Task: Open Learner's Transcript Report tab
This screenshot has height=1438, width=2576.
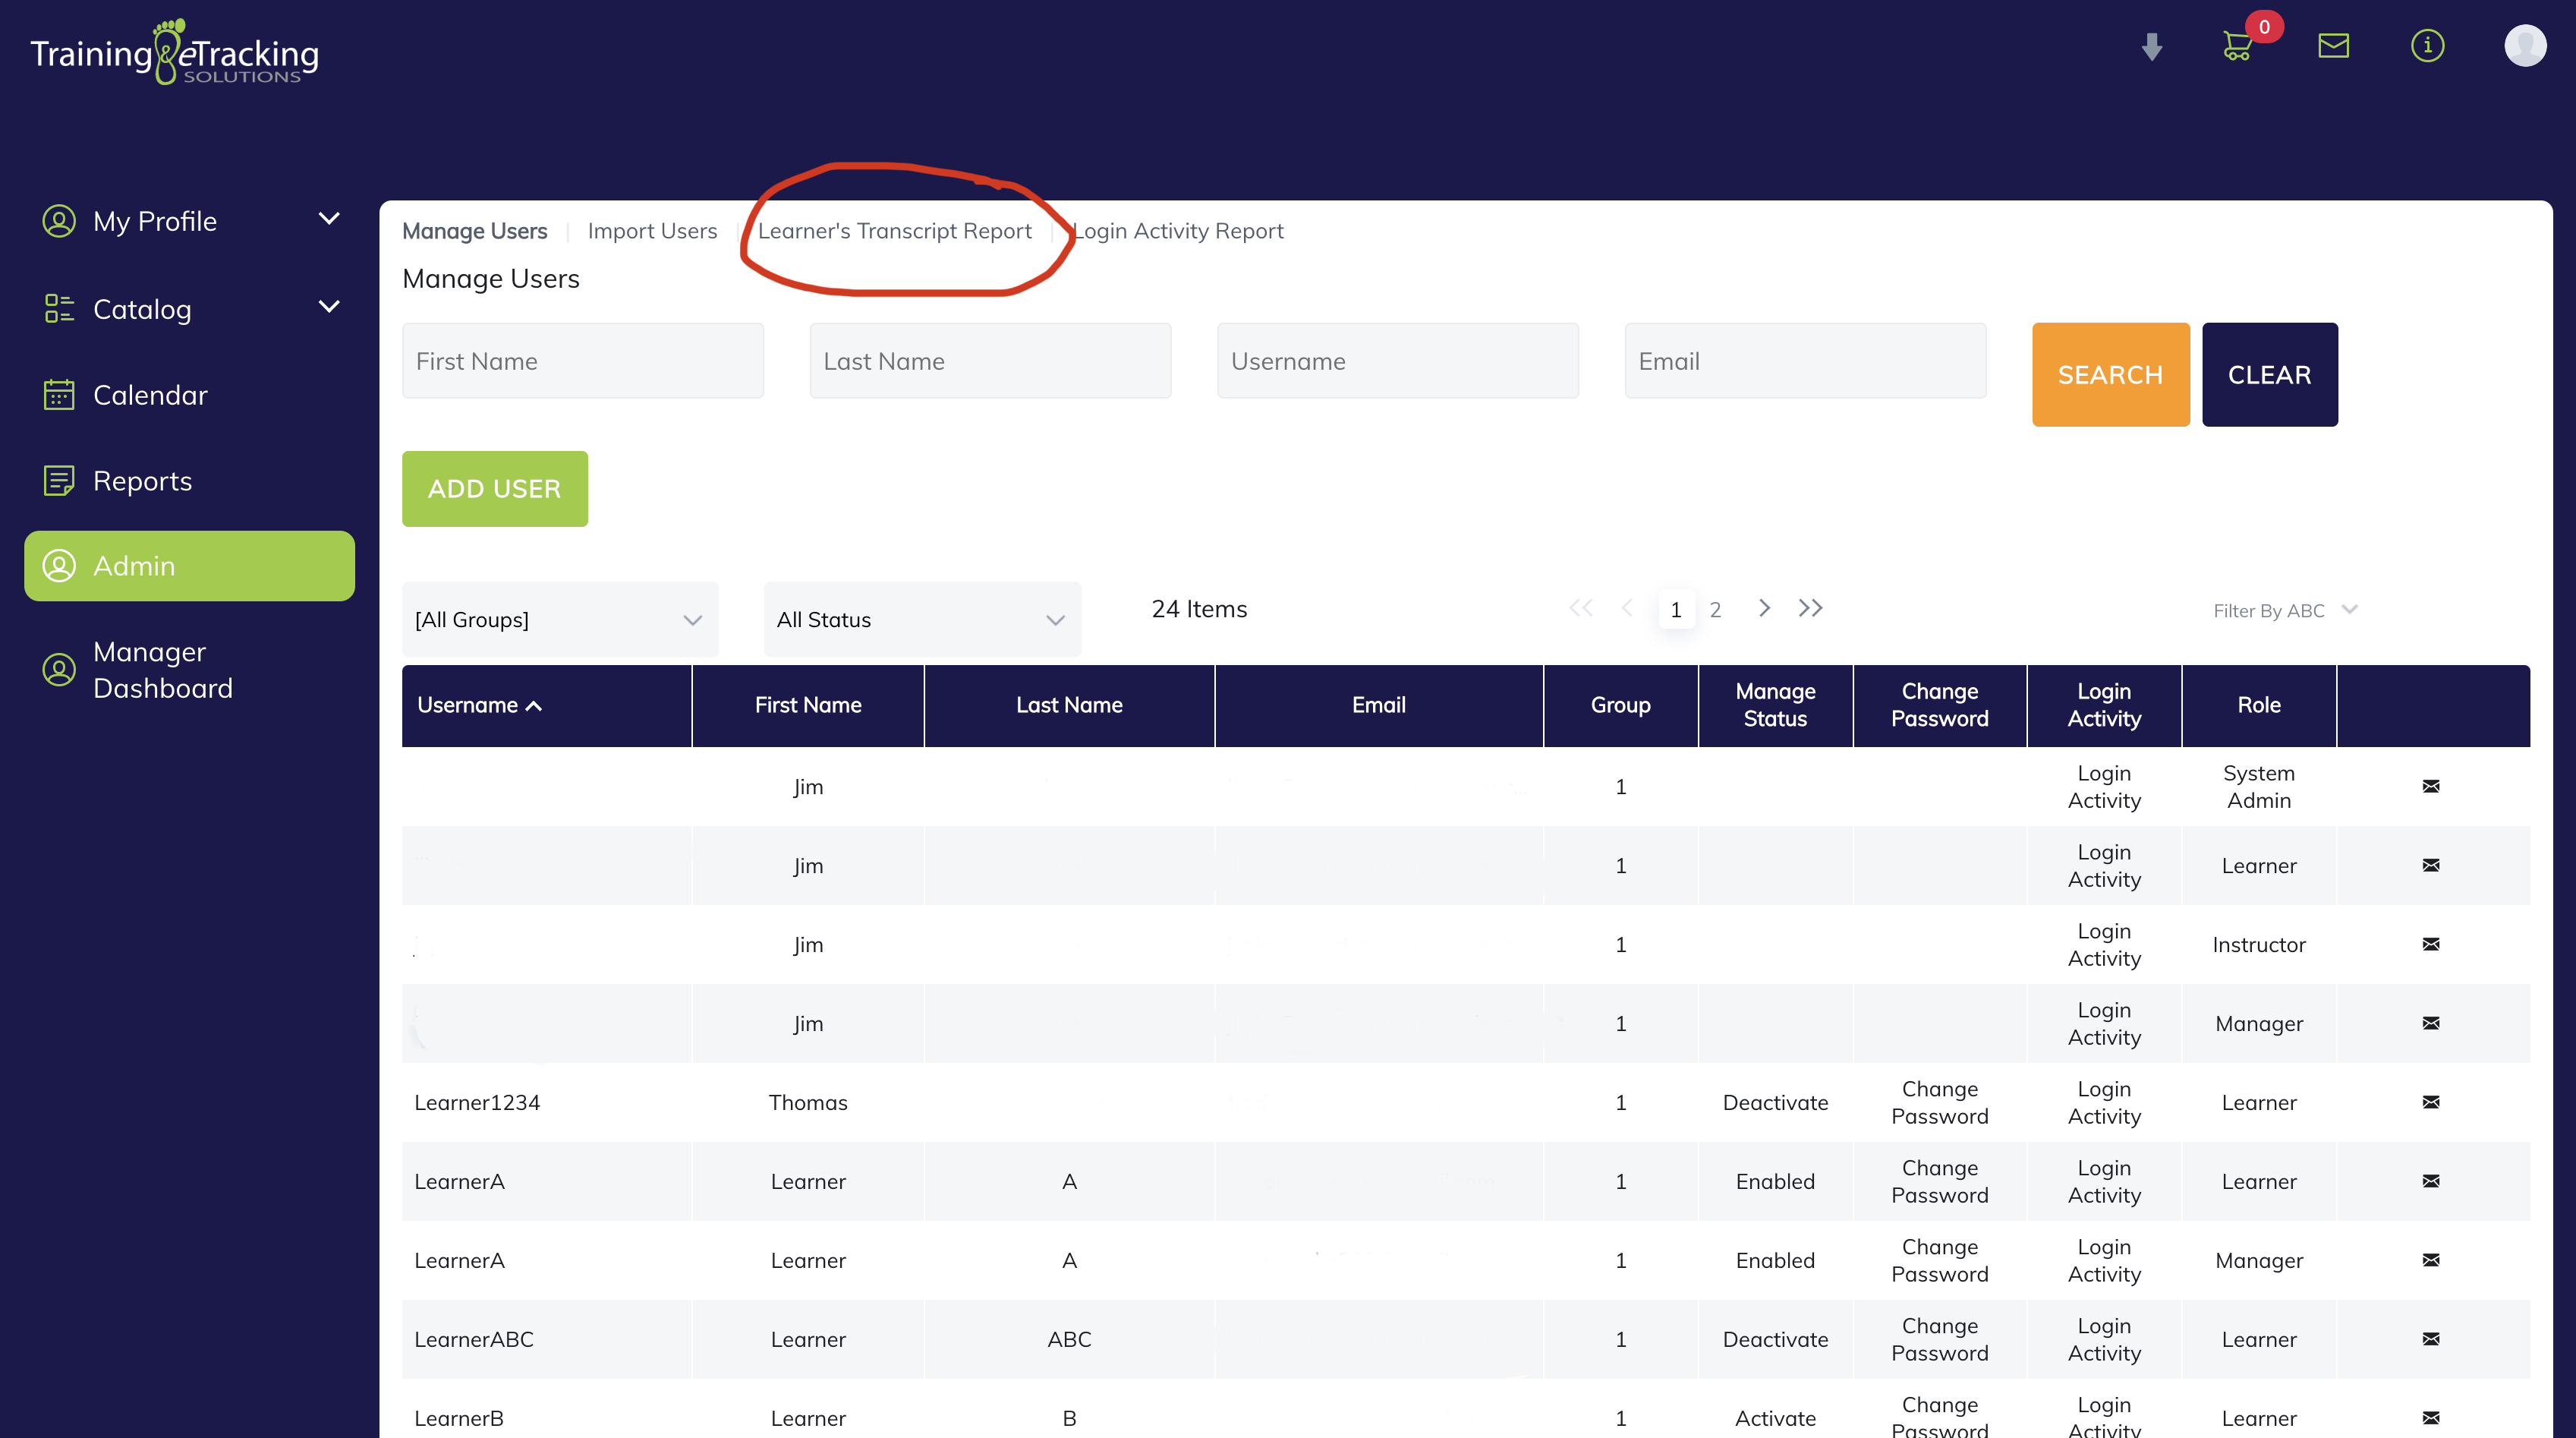Action: pos(894,231)
